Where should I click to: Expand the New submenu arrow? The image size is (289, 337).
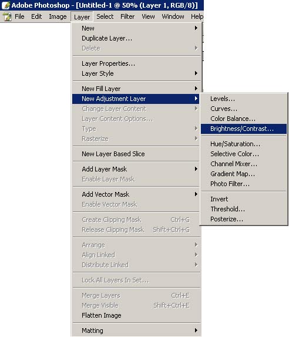click(196, 28)
